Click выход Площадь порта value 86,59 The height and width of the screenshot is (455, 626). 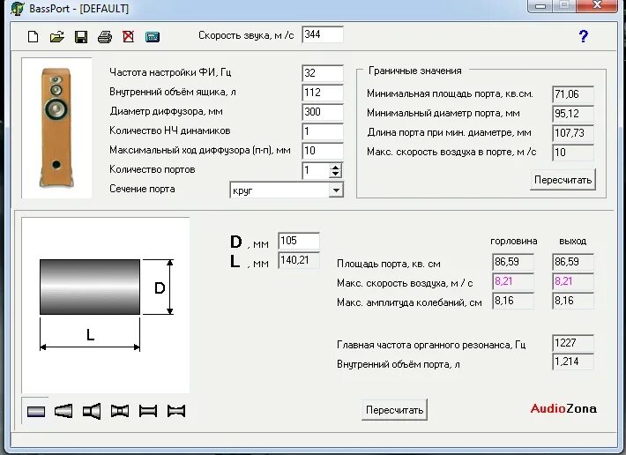pyautogui.click(x=573, y=262)
